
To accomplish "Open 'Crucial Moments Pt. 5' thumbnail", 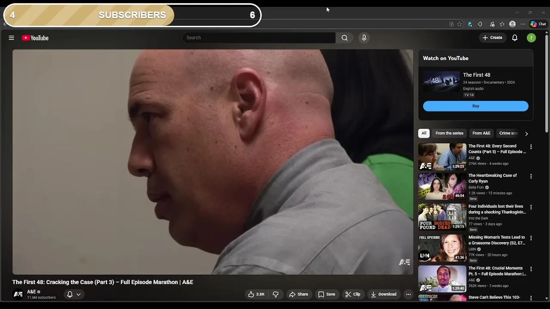I will 442,279.
